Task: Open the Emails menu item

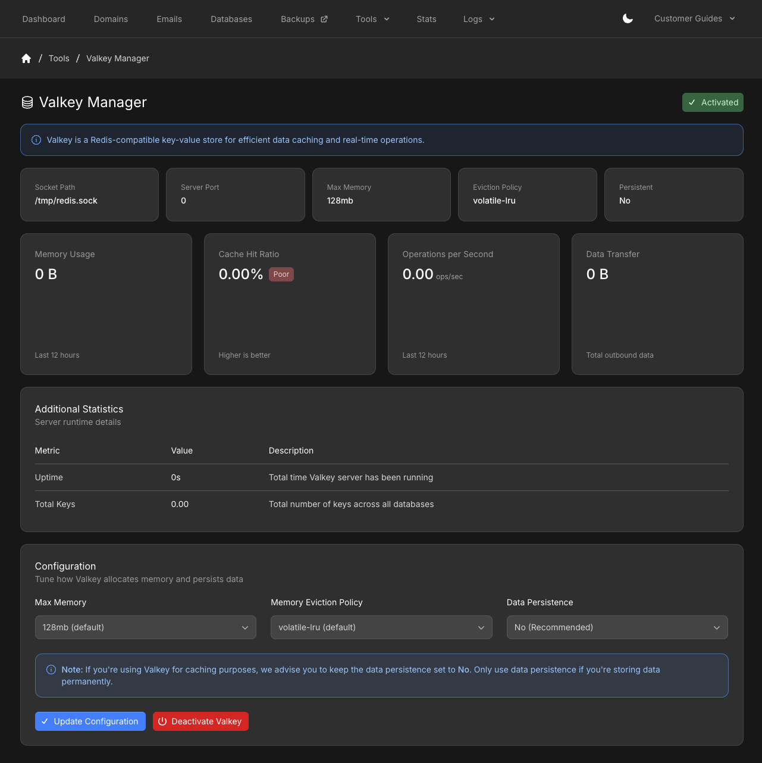Action: pos(170,19)
